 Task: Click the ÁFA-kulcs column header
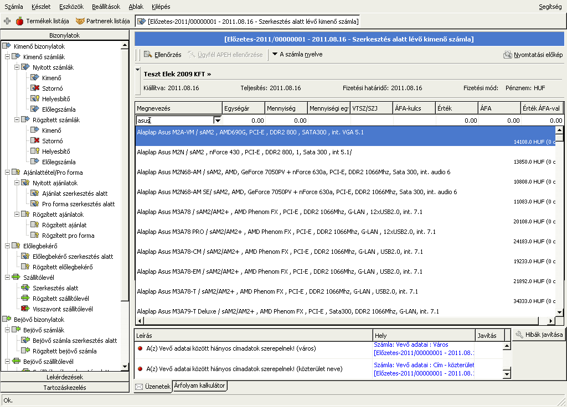(x=414, y=108)
